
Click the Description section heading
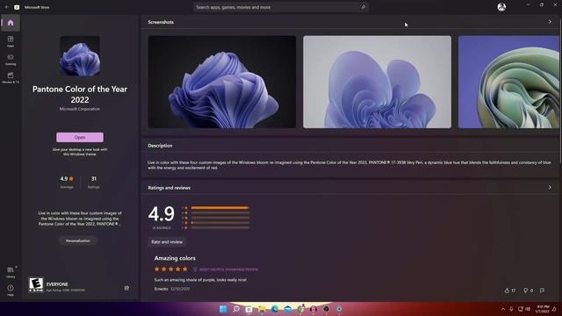click(160, 146)
